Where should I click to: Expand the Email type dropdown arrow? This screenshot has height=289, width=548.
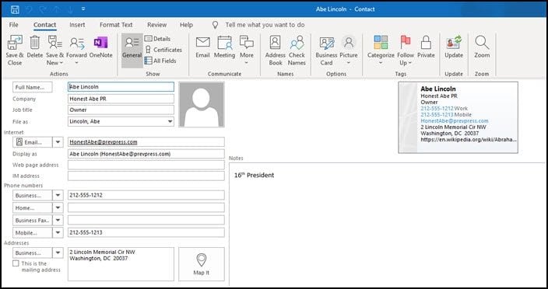click(58, 142)
